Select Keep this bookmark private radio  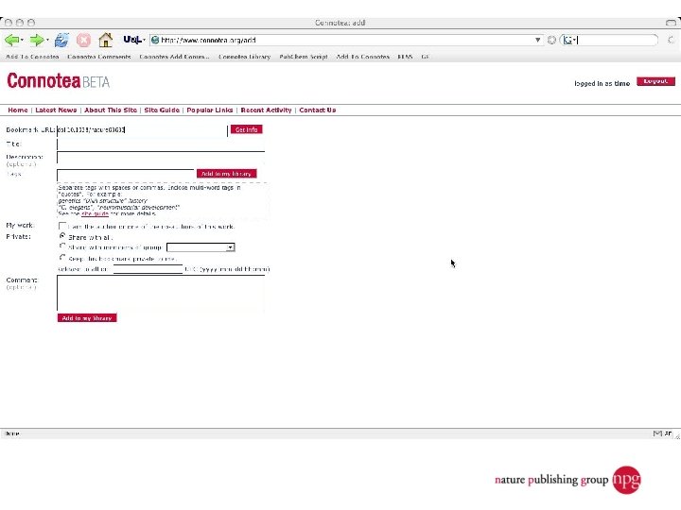click(62, 258)
